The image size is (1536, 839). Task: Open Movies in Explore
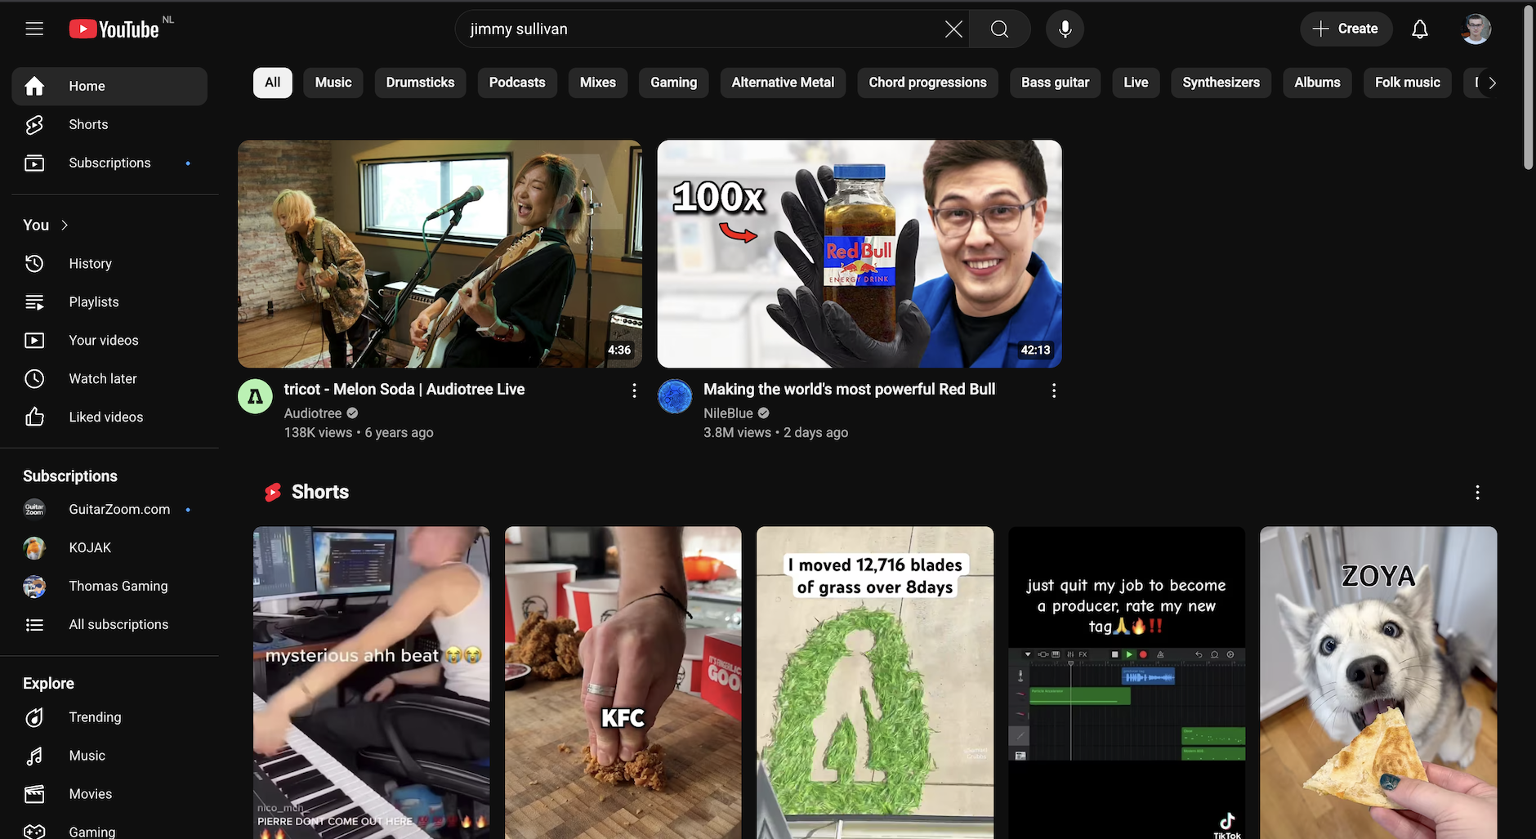tap(109, 793)
